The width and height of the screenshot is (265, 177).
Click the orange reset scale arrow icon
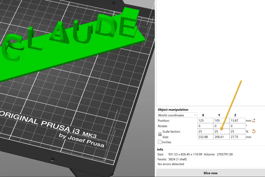253,131
